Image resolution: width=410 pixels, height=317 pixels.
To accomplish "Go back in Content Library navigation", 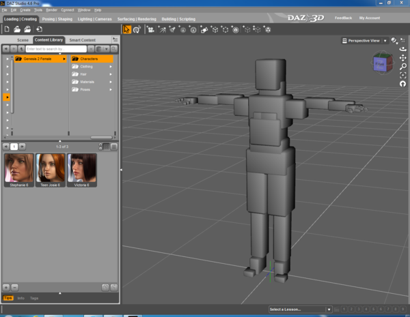I will 6,49.
